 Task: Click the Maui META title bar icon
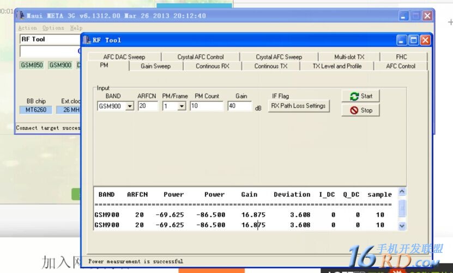21,15
